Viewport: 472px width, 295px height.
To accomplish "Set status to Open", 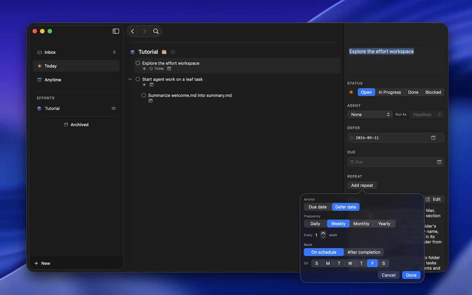I will click(x=366, y=92).
